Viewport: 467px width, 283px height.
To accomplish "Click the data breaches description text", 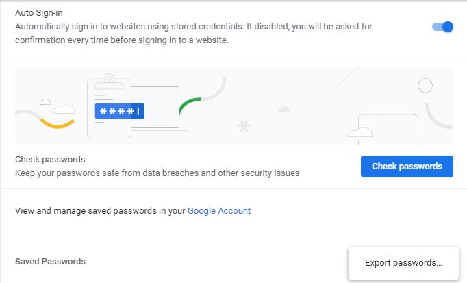I will [157, 173].
